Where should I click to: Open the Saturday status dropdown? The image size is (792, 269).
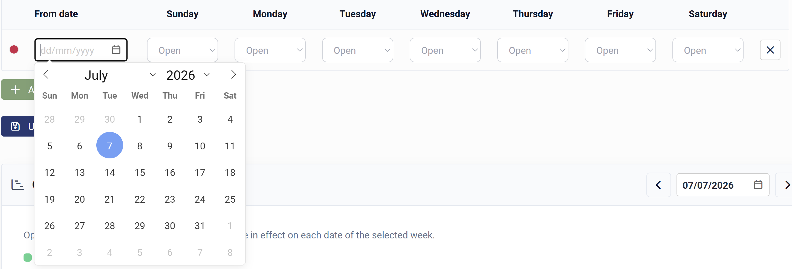point(707,50)
